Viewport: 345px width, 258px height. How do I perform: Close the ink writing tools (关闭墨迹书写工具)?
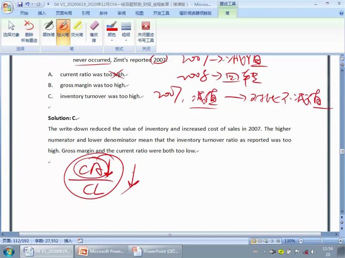145,31
